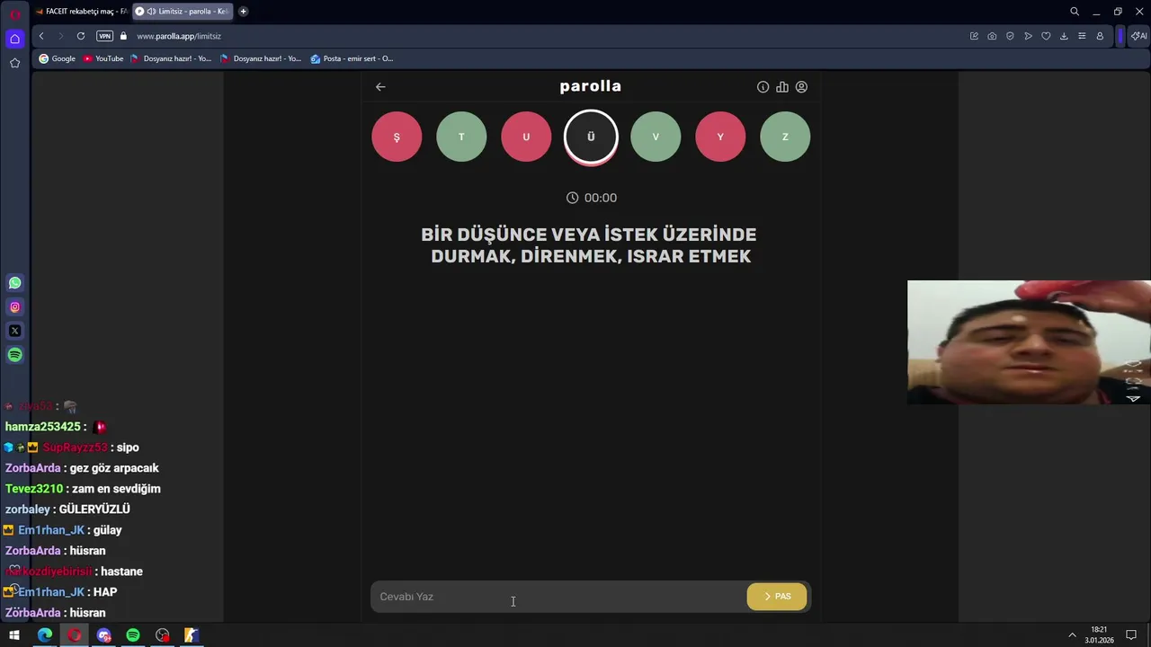The height and width of the screenshot is (647, 1151).
Task: Show hidden system tray icons
Action: click(1072, 635)
